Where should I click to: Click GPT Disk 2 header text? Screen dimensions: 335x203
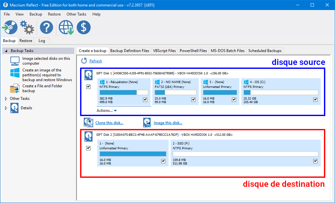point(164,134)
